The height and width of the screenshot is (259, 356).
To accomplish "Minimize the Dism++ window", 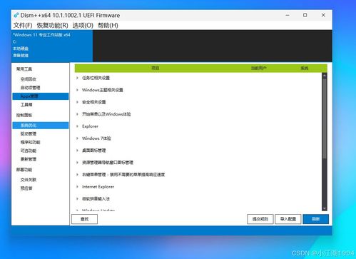I will 288,15.
